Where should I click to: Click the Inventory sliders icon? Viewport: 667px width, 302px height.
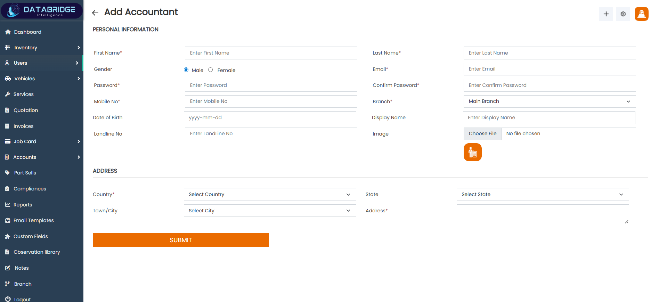7,48
